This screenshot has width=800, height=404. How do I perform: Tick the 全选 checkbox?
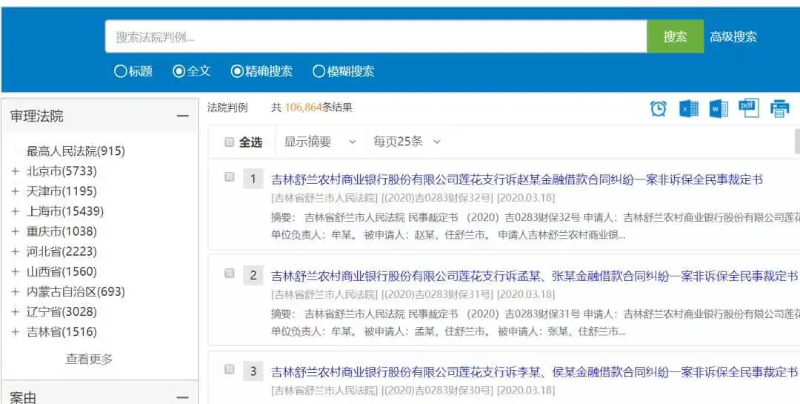click(x=230, y=142)
